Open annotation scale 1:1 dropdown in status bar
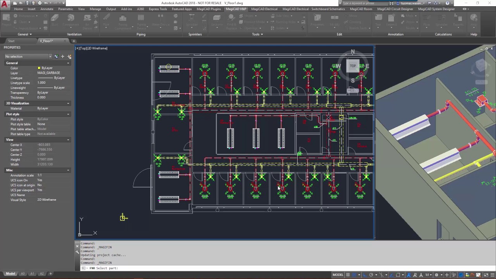This screenshot has height=279, width=496. pos(429,275)
